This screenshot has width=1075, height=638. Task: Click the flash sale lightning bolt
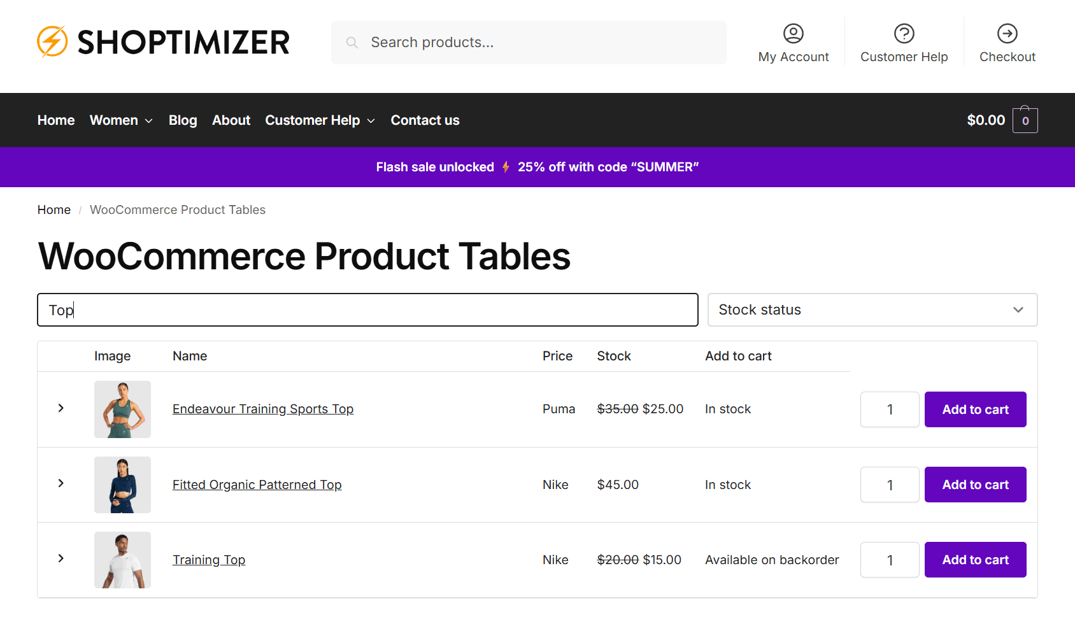[x=505, y=167]
